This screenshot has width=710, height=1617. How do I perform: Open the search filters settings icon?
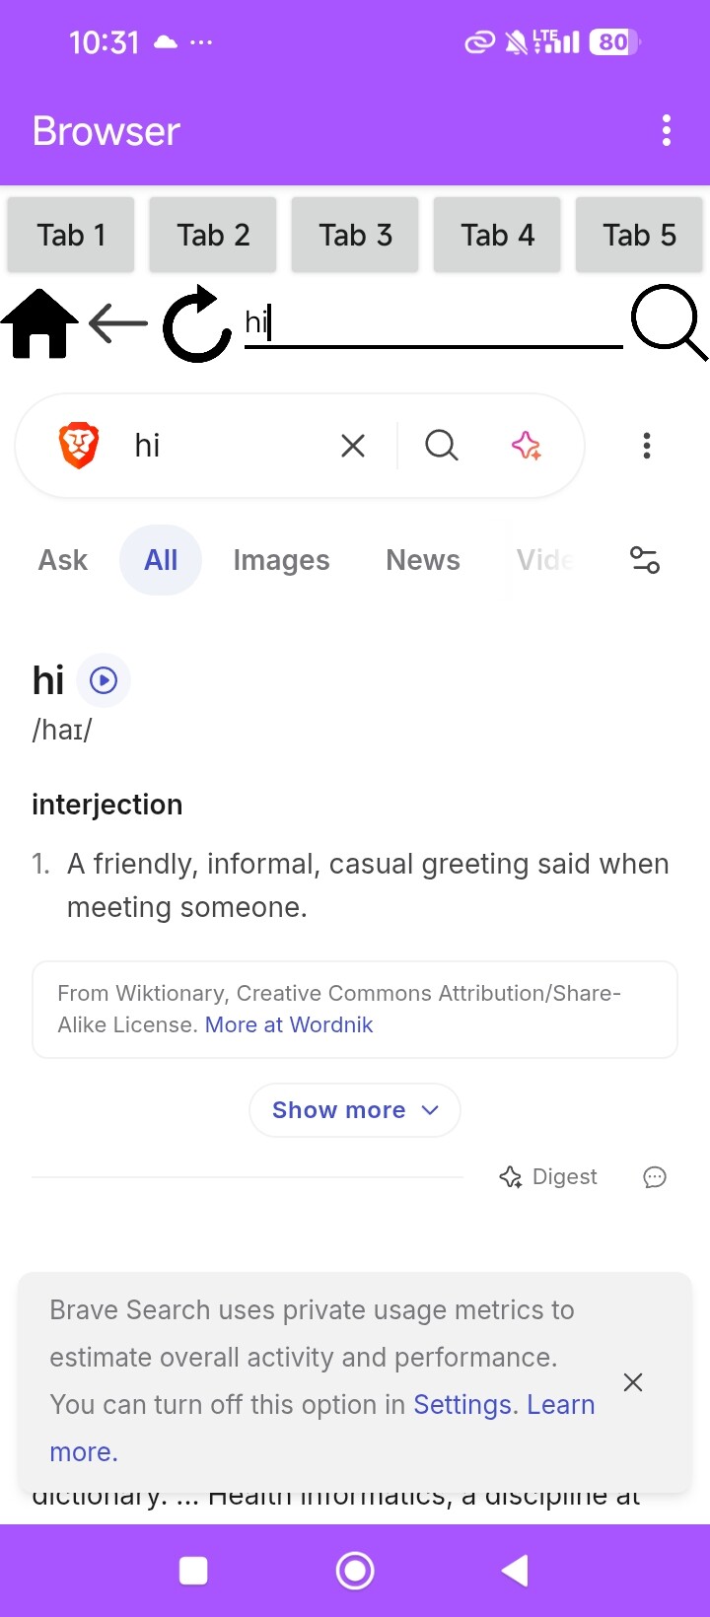pos(645,560)
